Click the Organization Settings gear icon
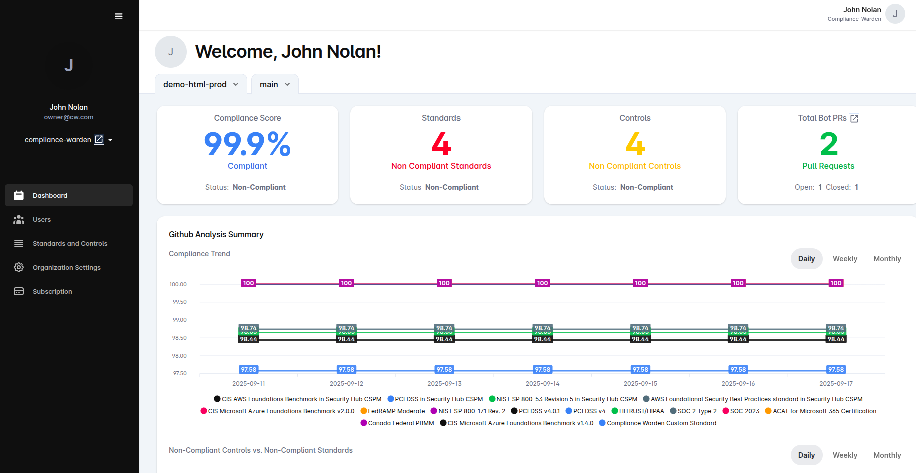 coord(19,267)
